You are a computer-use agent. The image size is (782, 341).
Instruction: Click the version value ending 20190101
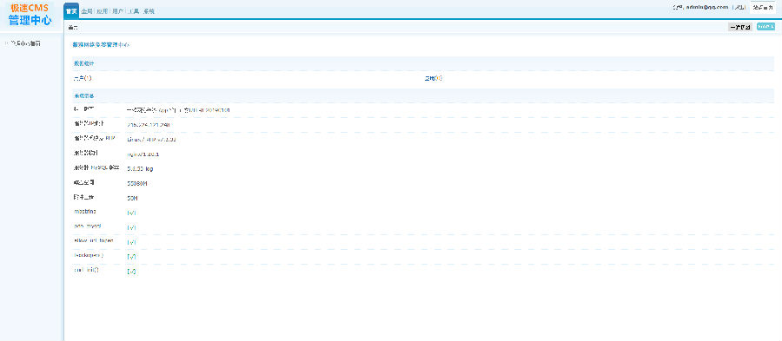coord(178,109)
